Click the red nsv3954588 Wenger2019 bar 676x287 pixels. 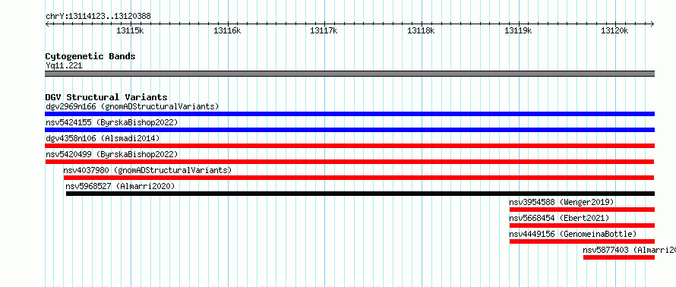582,210
